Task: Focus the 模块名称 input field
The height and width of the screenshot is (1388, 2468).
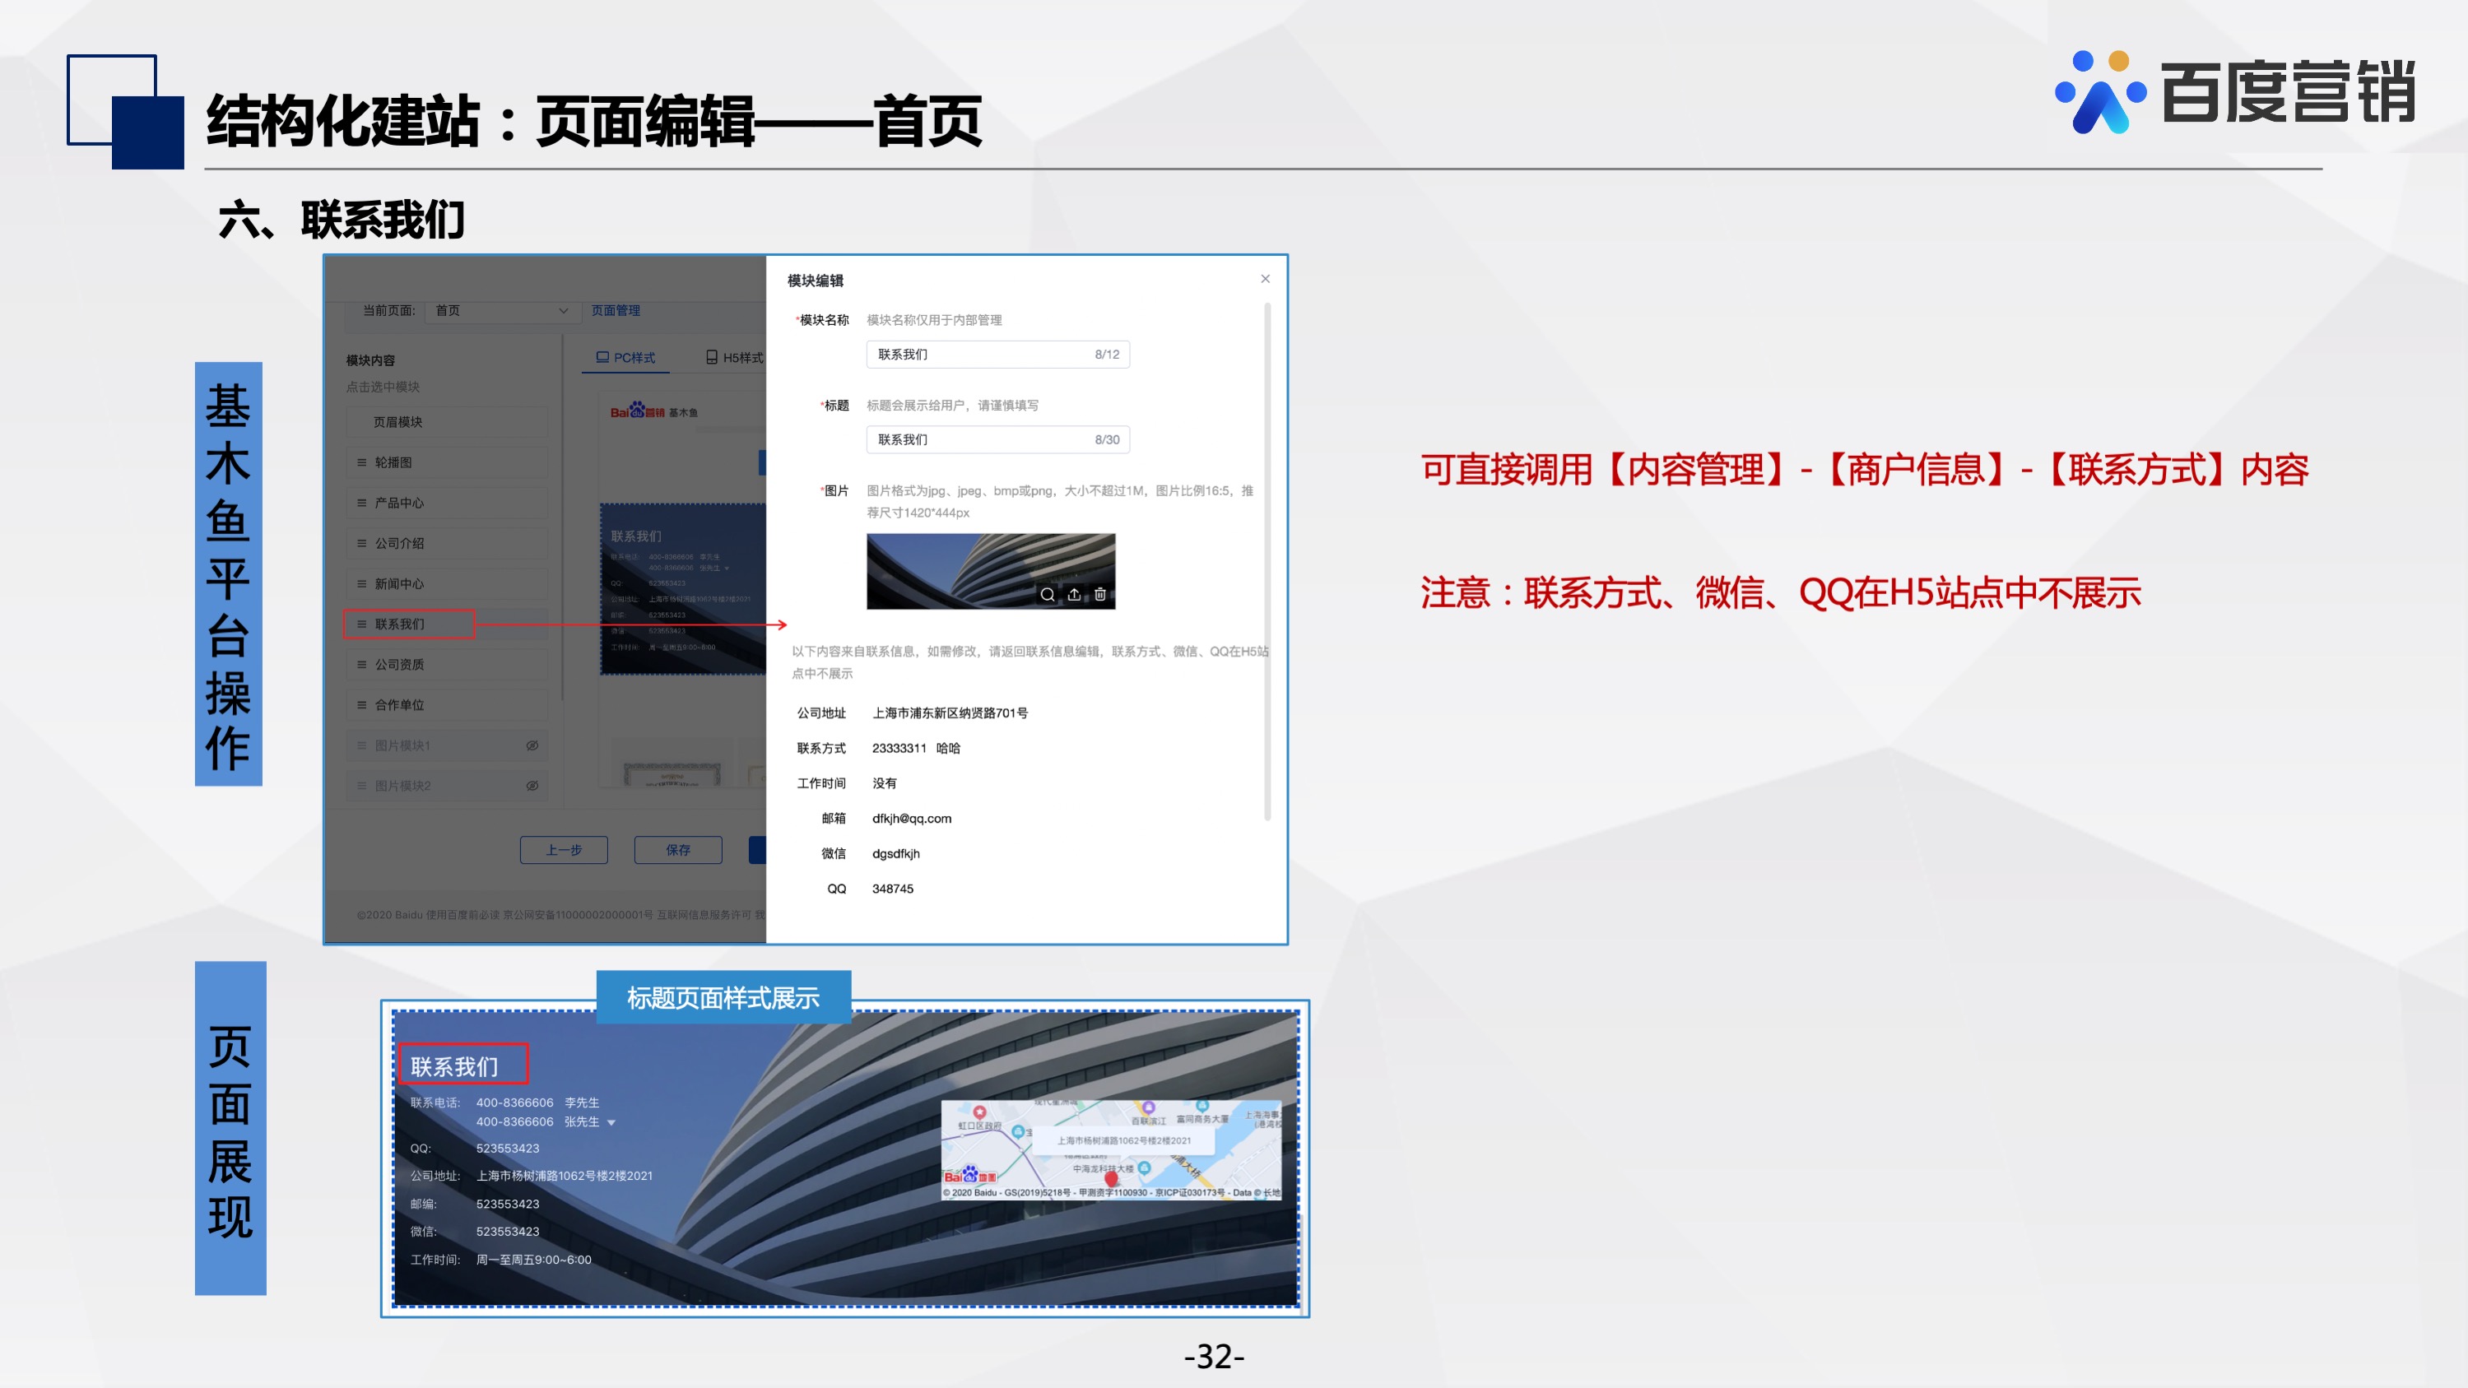Action: (x=997, y=355)
